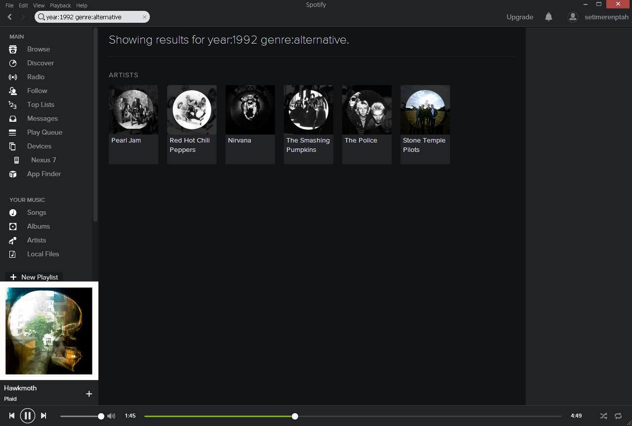Toggle shuffle mode

point(603,416)
